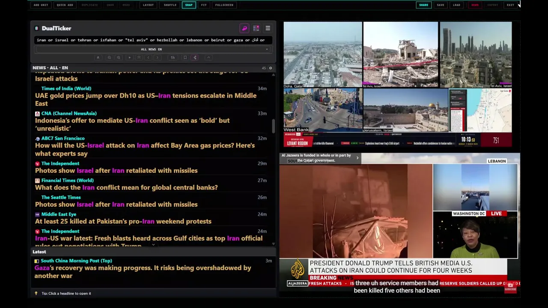Click SHUFFLE in top bar

point(170,5)
